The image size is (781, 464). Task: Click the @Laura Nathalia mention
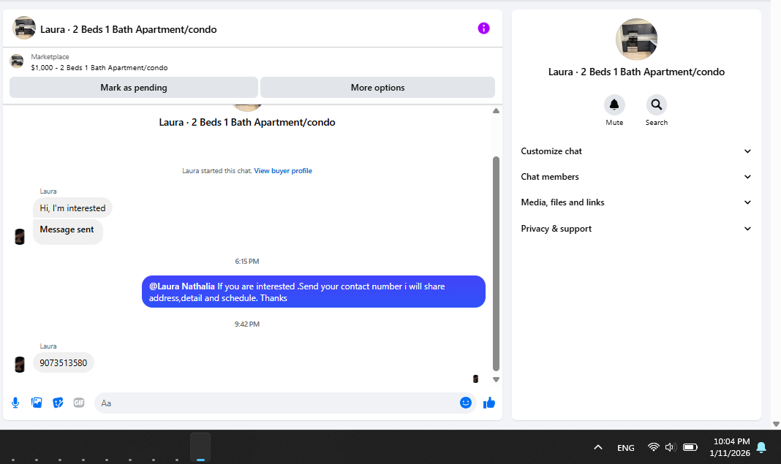182,286
